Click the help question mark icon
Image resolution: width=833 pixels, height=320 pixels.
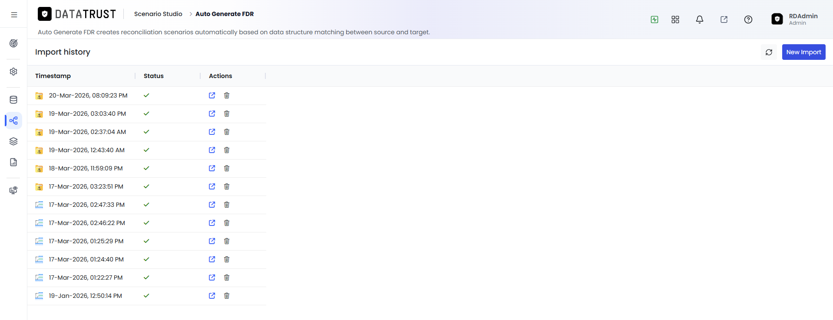(748, 20)
